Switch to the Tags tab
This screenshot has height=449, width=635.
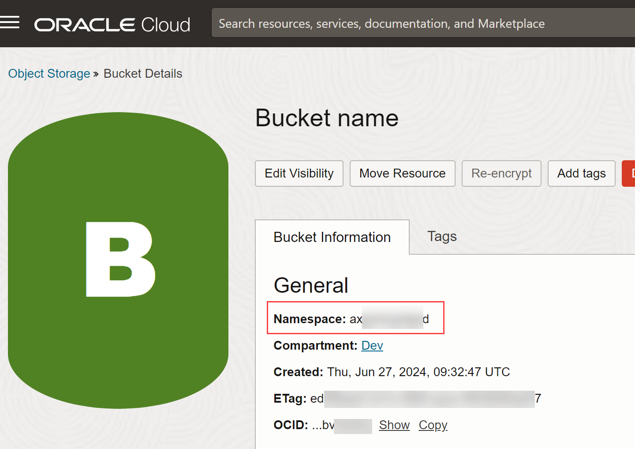442,237
